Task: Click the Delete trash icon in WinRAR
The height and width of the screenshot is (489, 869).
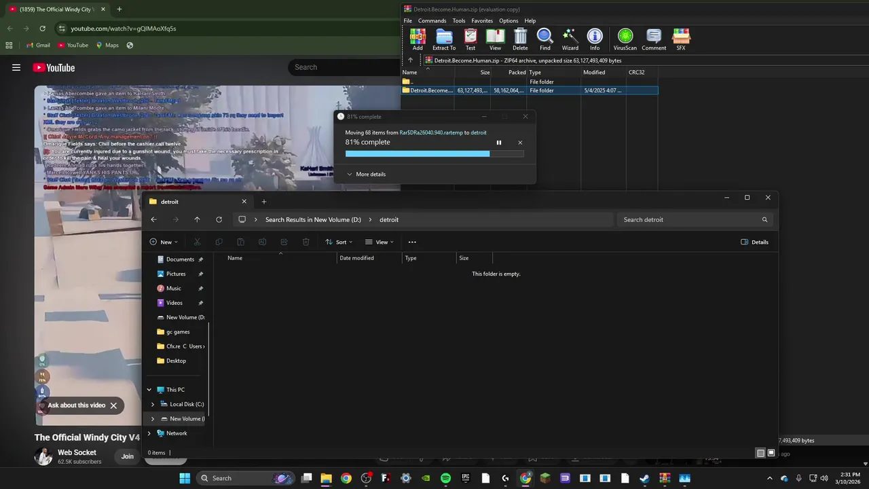Action: 520,39
